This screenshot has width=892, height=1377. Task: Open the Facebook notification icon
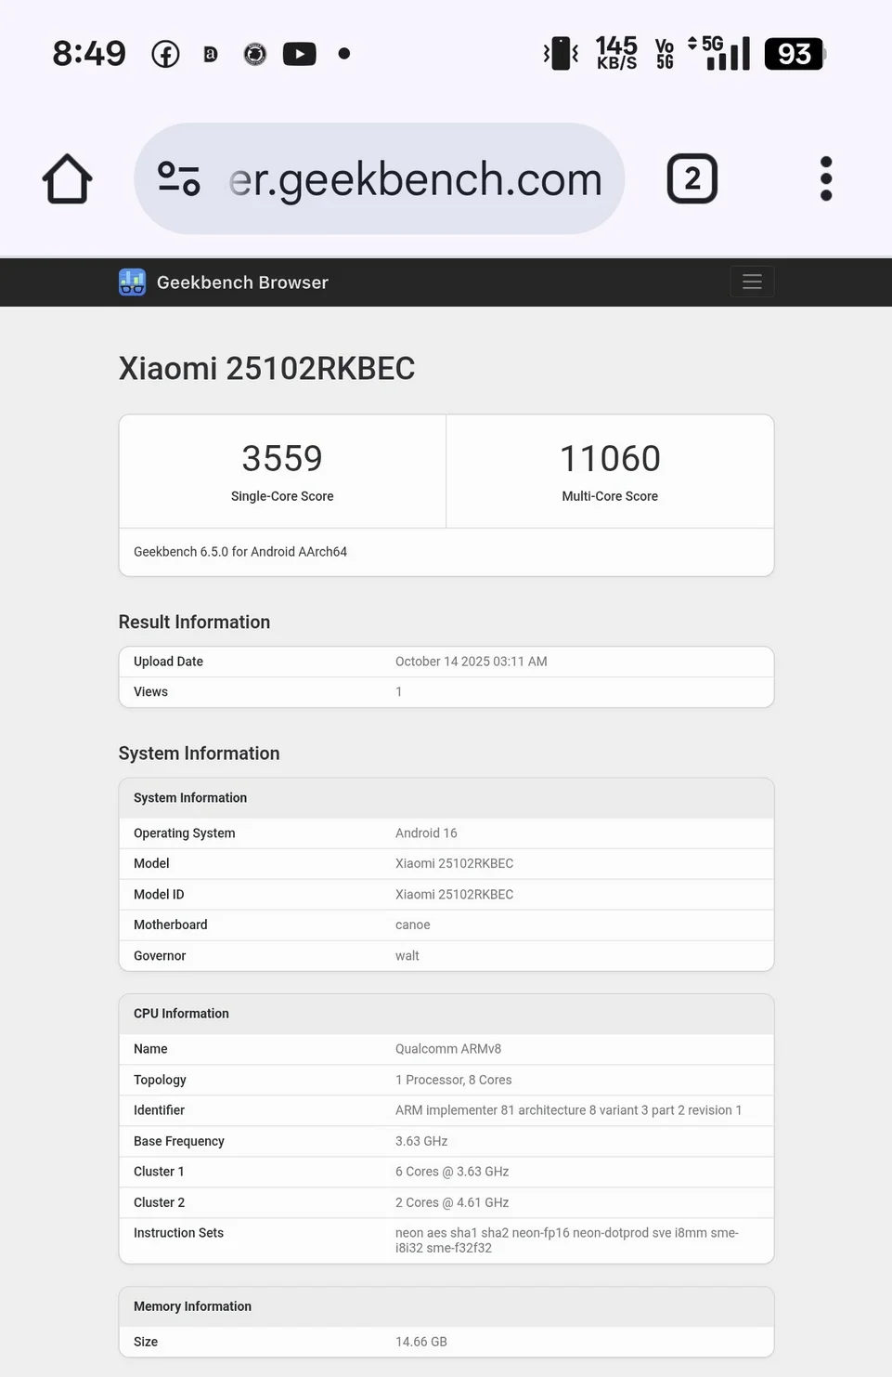pos(164,53)
